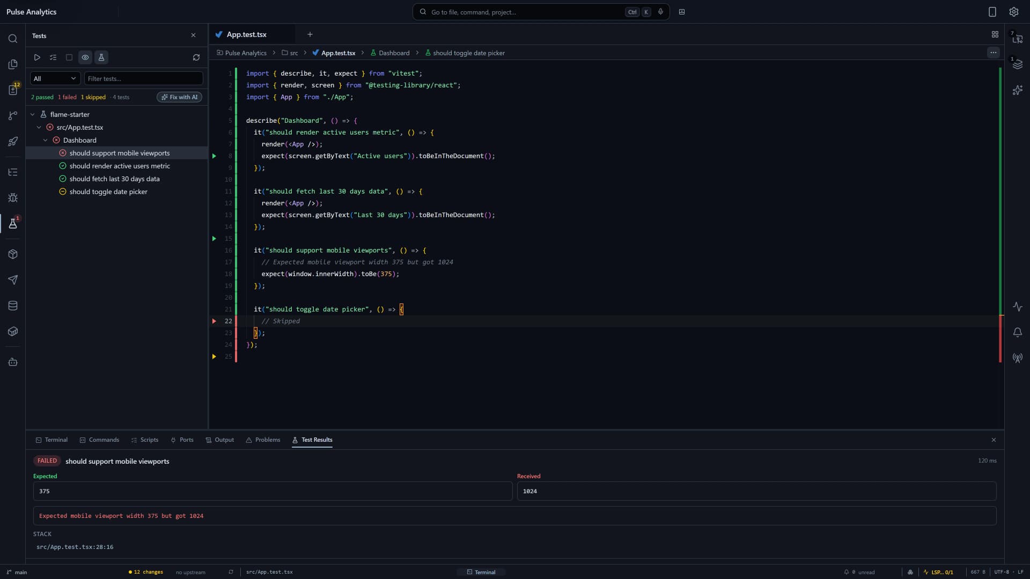The height and width of the screenshot is (579, 1030).
Task: Click the stop tests square icon
Action: click(69, 57)
